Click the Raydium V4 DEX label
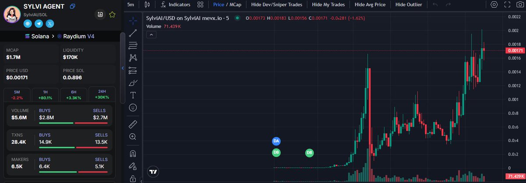The width and height of the screenshot is (526, 183). tap(75, 36)
